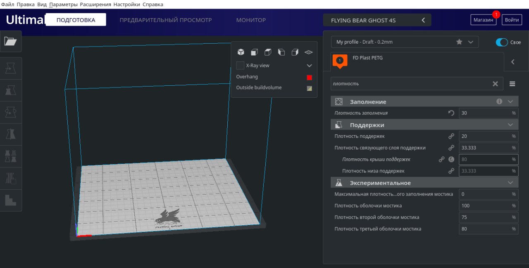
Task: Switch camera to right side view icon
Action: click(x=295, y=52)
